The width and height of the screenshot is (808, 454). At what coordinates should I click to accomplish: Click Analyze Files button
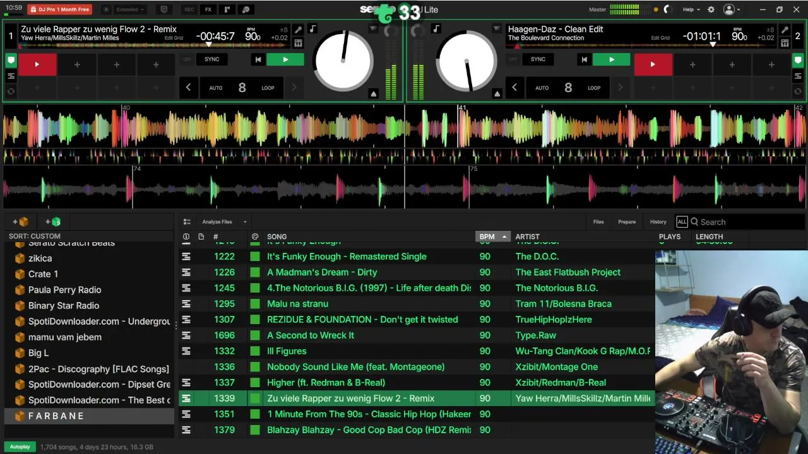217,222
